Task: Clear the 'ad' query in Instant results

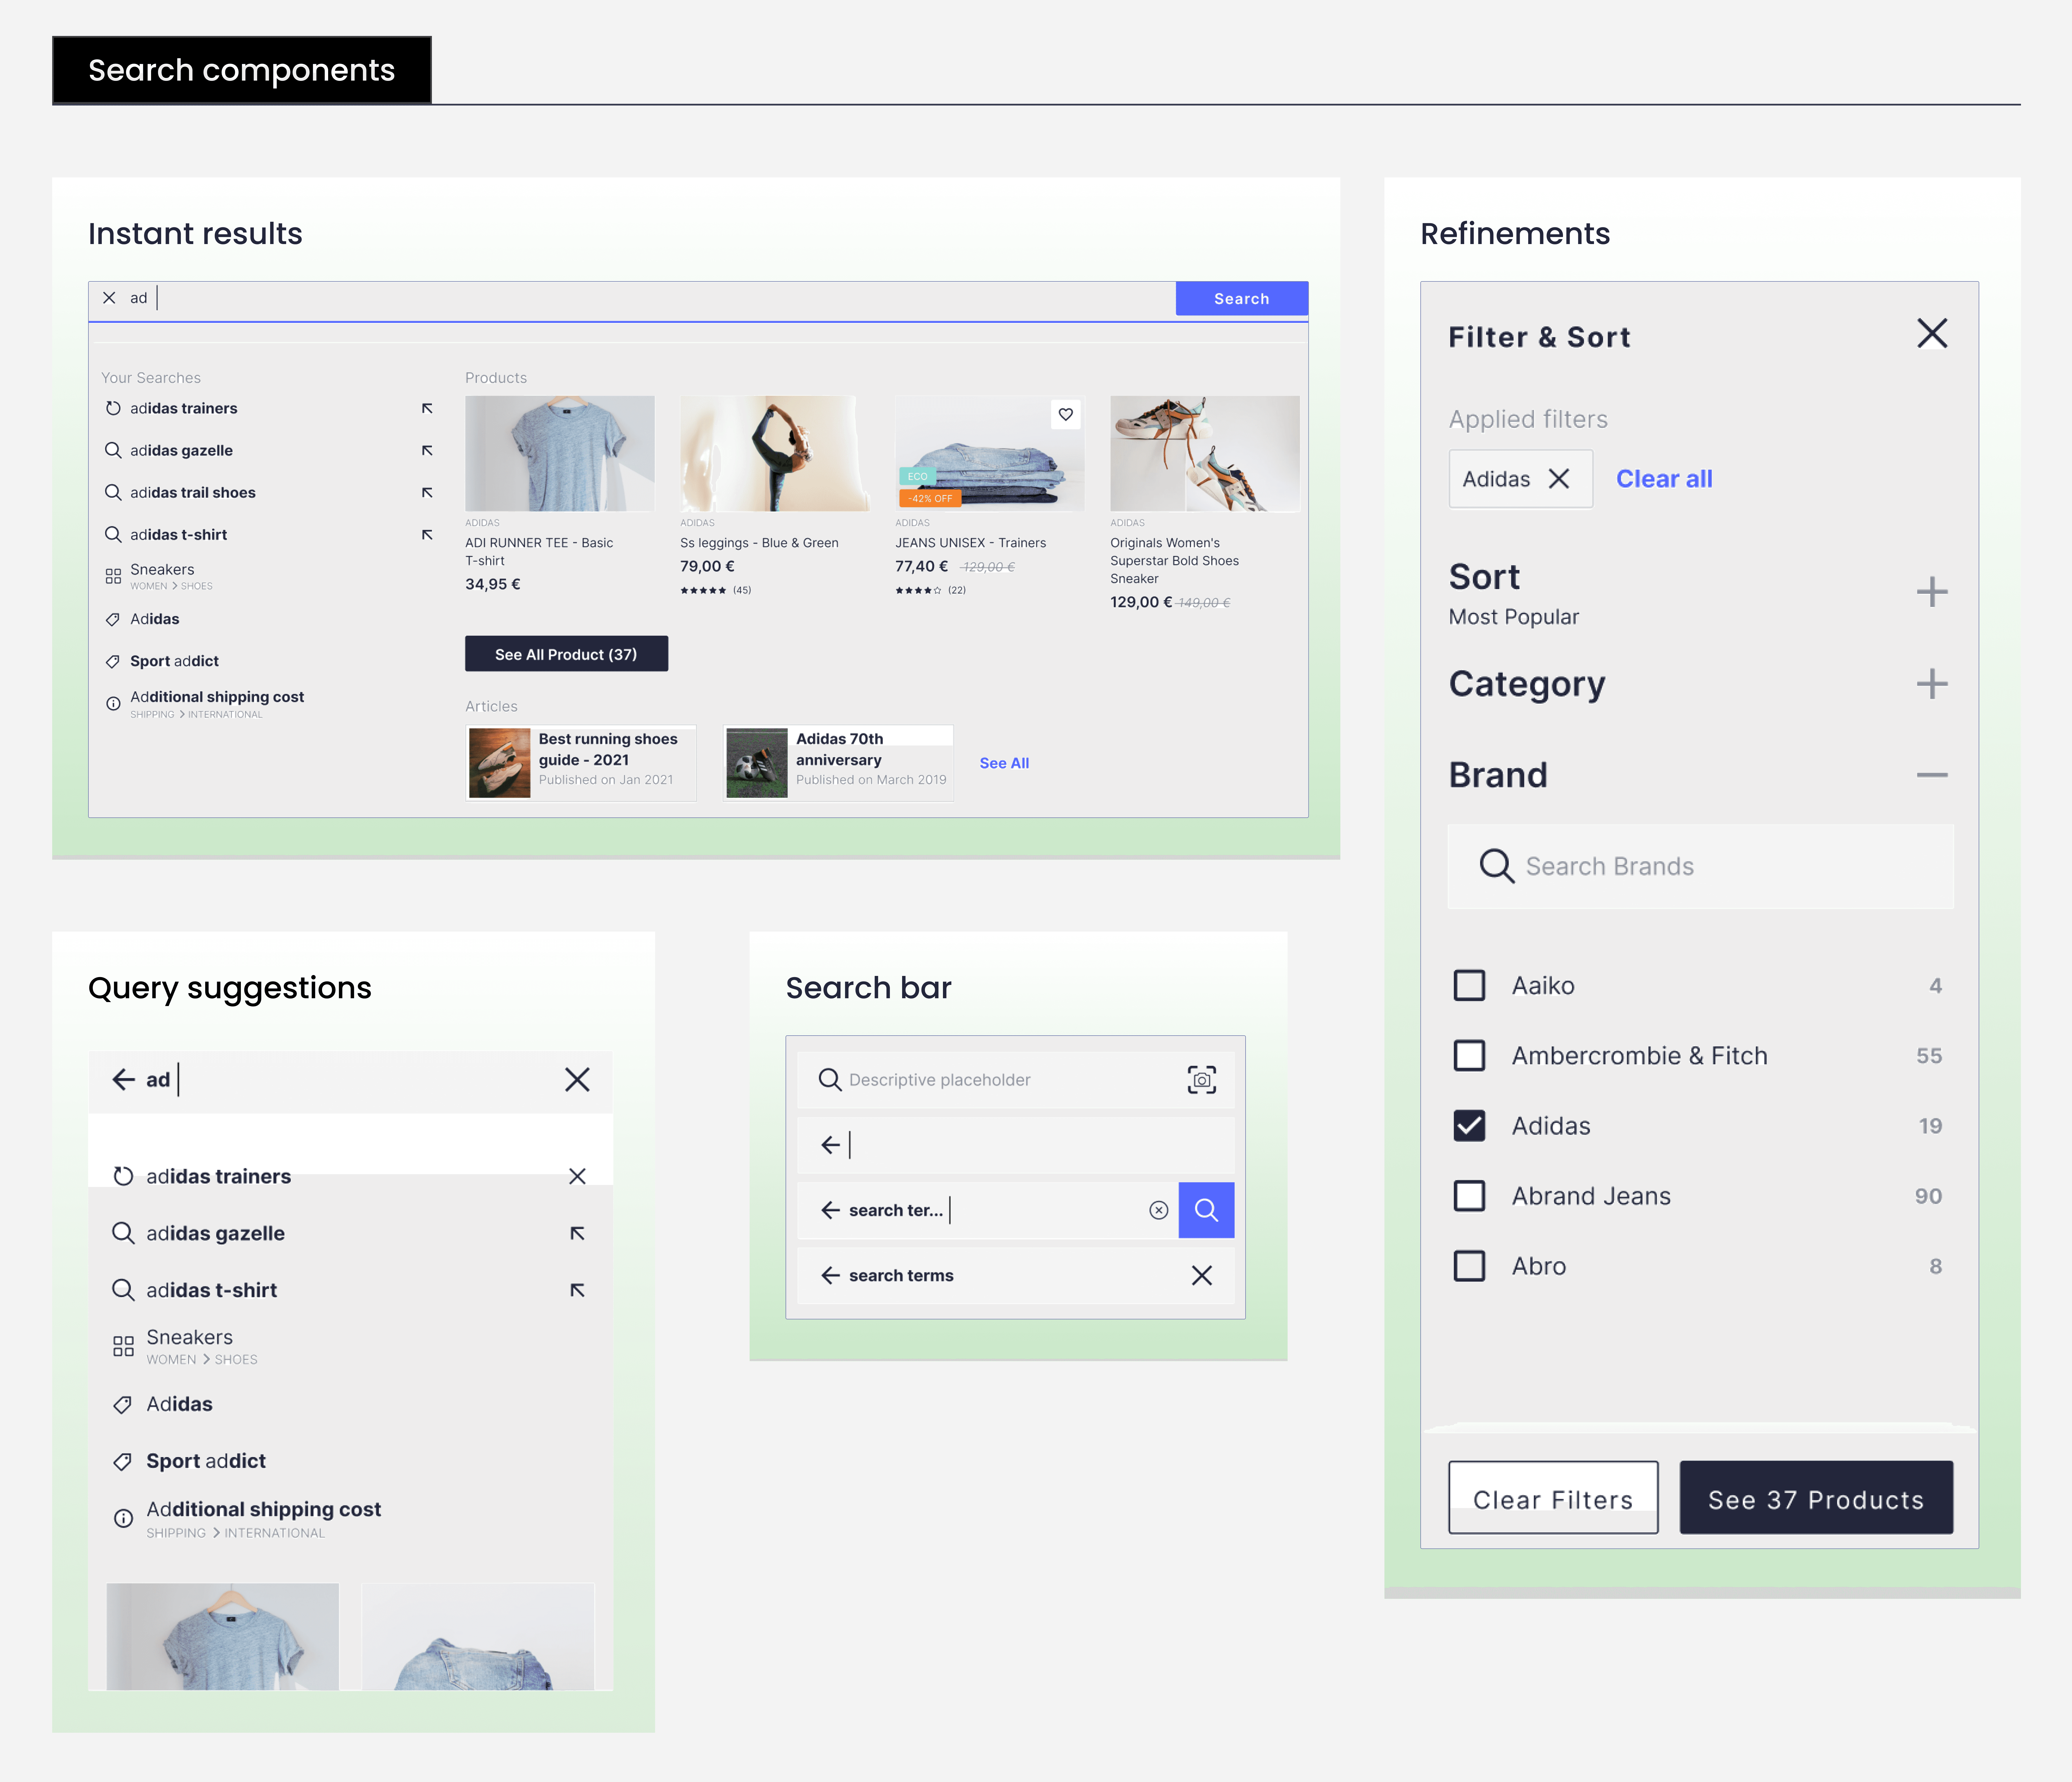Action: click(109, 298)
